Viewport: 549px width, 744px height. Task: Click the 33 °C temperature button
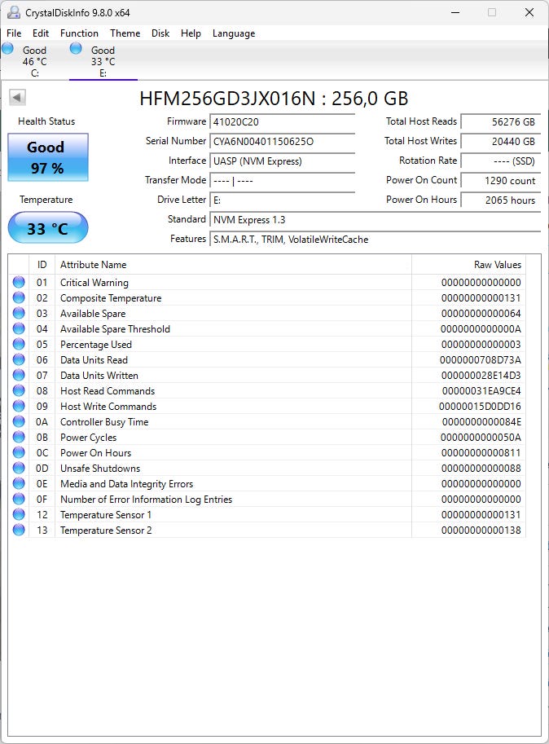pyautogui.click(x=47, y=228)
